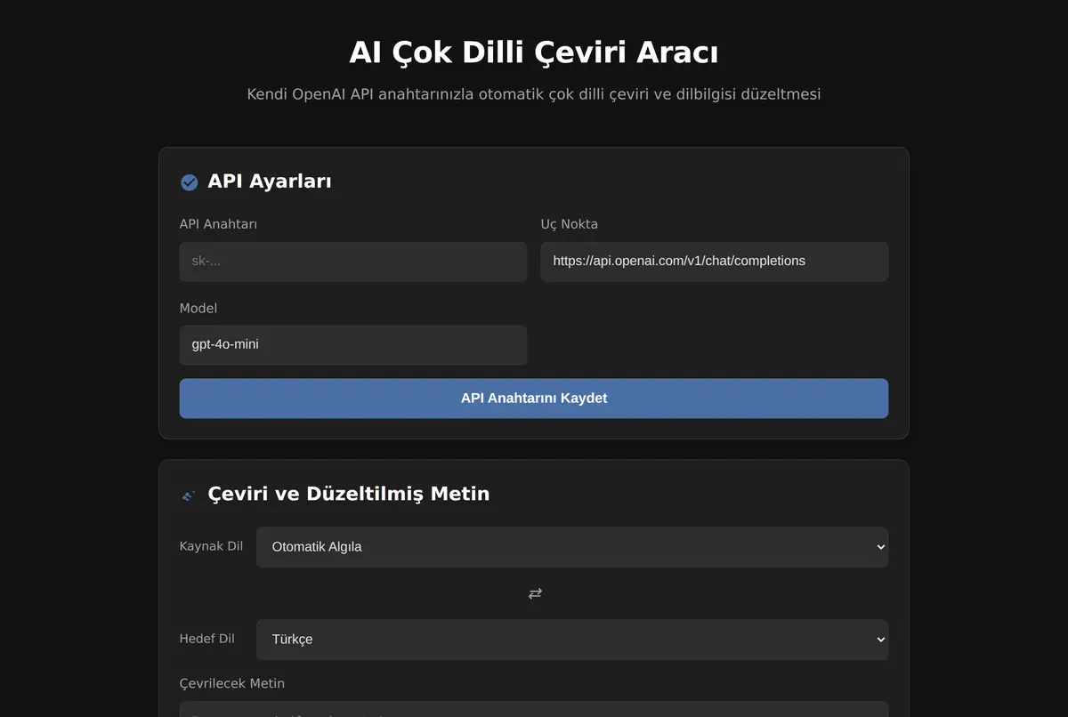This screenshot has width=1068, height=717.
Task: Open the Hedef Dil dropdown
Action: [x=572, y=640]
